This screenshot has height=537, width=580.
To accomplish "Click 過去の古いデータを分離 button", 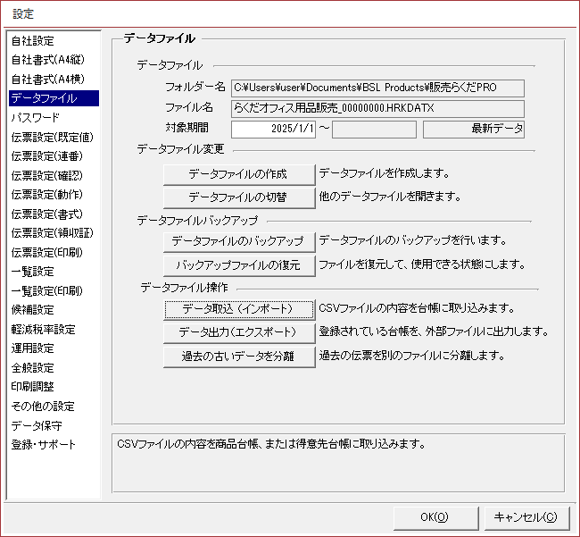I will pos(238,356).
